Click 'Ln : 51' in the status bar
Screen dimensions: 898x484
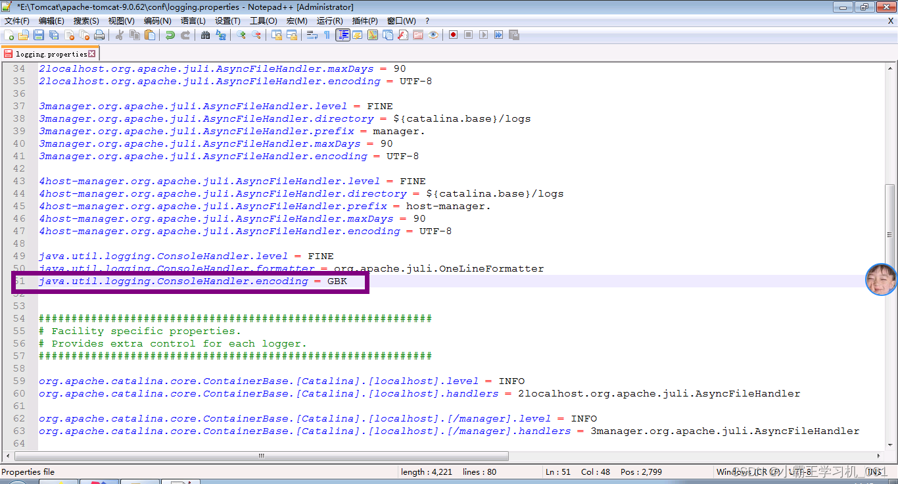(x=558, y=472)
